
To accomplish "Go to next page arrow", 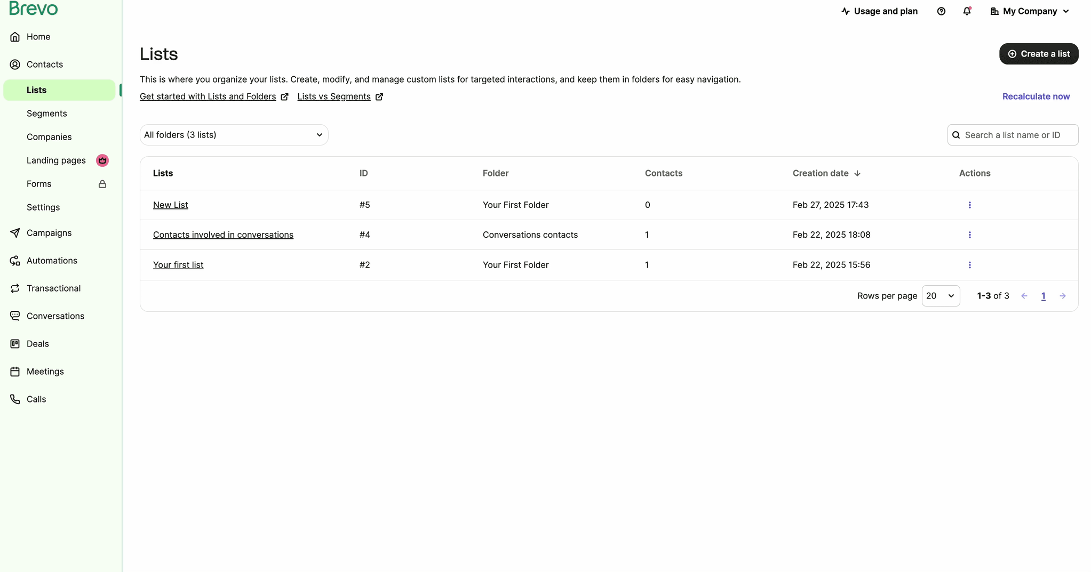I will (x=1062, y=296).
